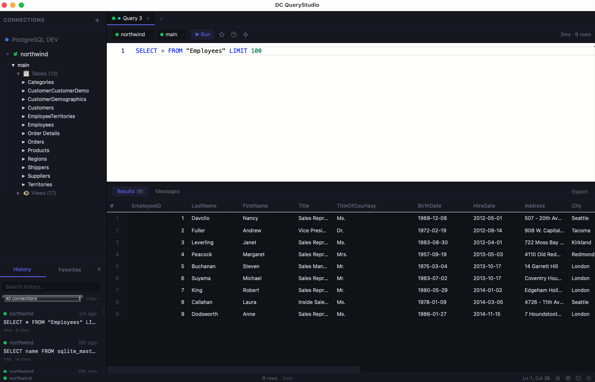Open the Favorites tab in the sidebar

click(x=70, y=269)
